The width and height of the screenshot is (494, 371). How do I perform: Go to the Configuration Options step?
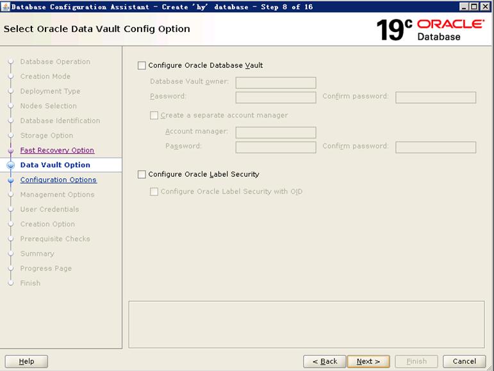[x=58, y=180]
